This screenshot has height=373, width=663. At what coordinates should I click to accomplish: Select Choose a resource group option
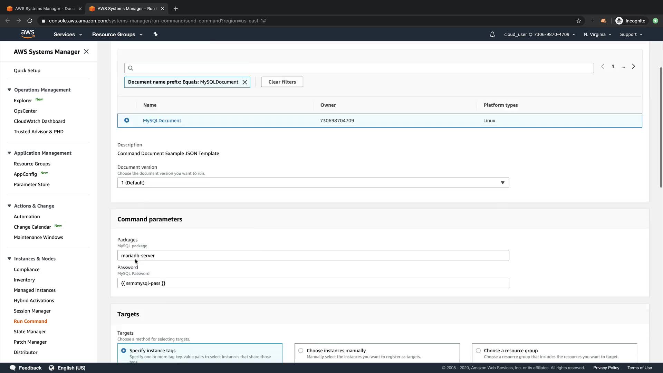coord(478,351)
